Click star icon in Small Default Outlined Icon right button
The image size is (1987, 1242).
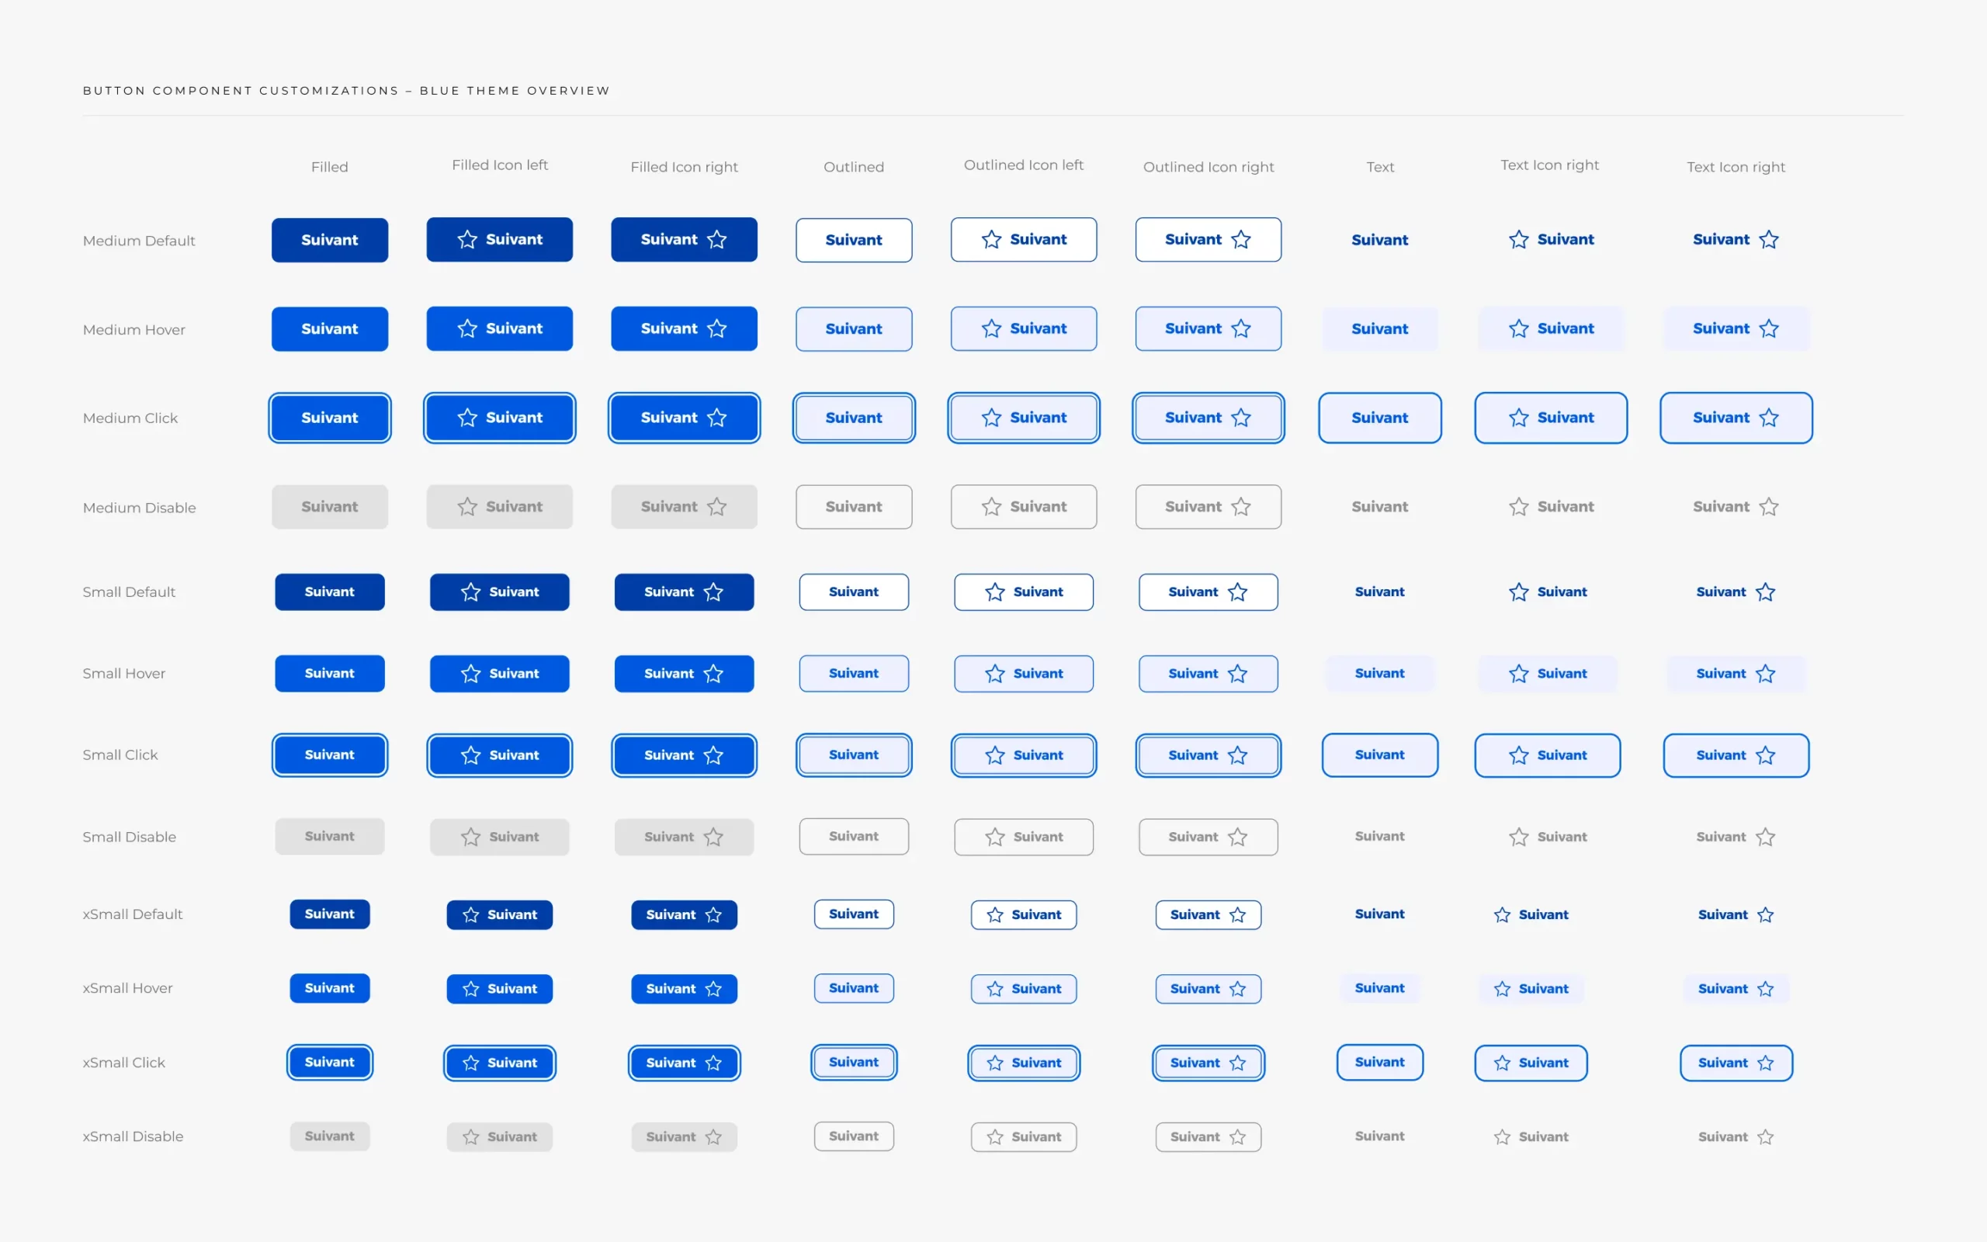pos(1237,592)
